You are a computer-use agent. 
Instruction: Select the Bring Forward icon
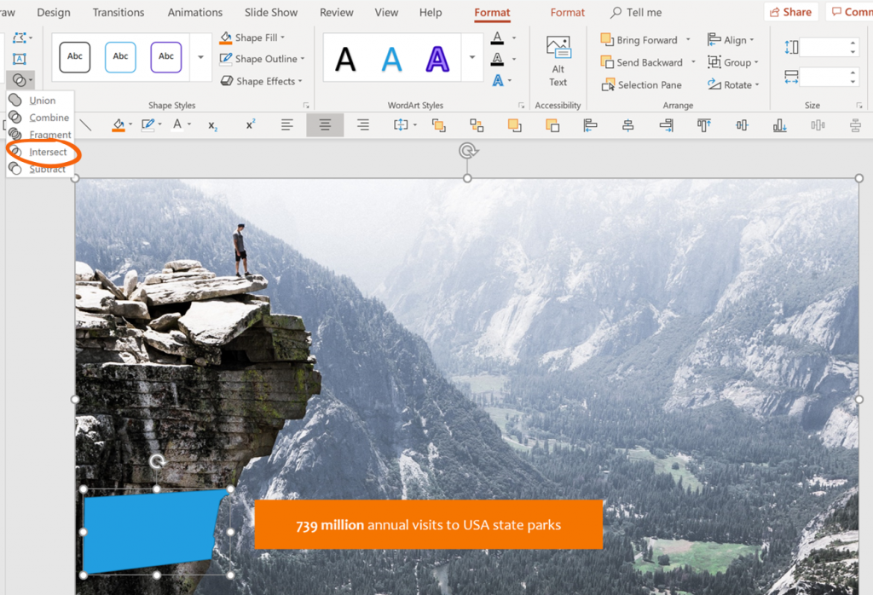click(639, 39)
